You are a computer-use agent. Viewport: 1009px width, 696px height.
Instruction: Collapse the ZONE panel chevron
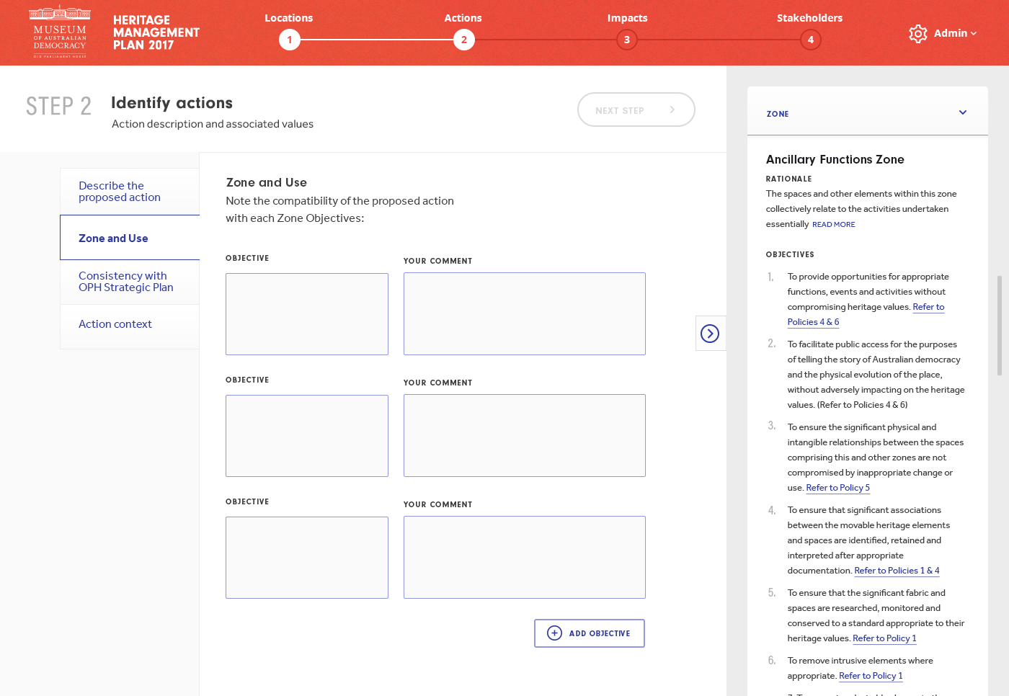(x=963, y=112)
